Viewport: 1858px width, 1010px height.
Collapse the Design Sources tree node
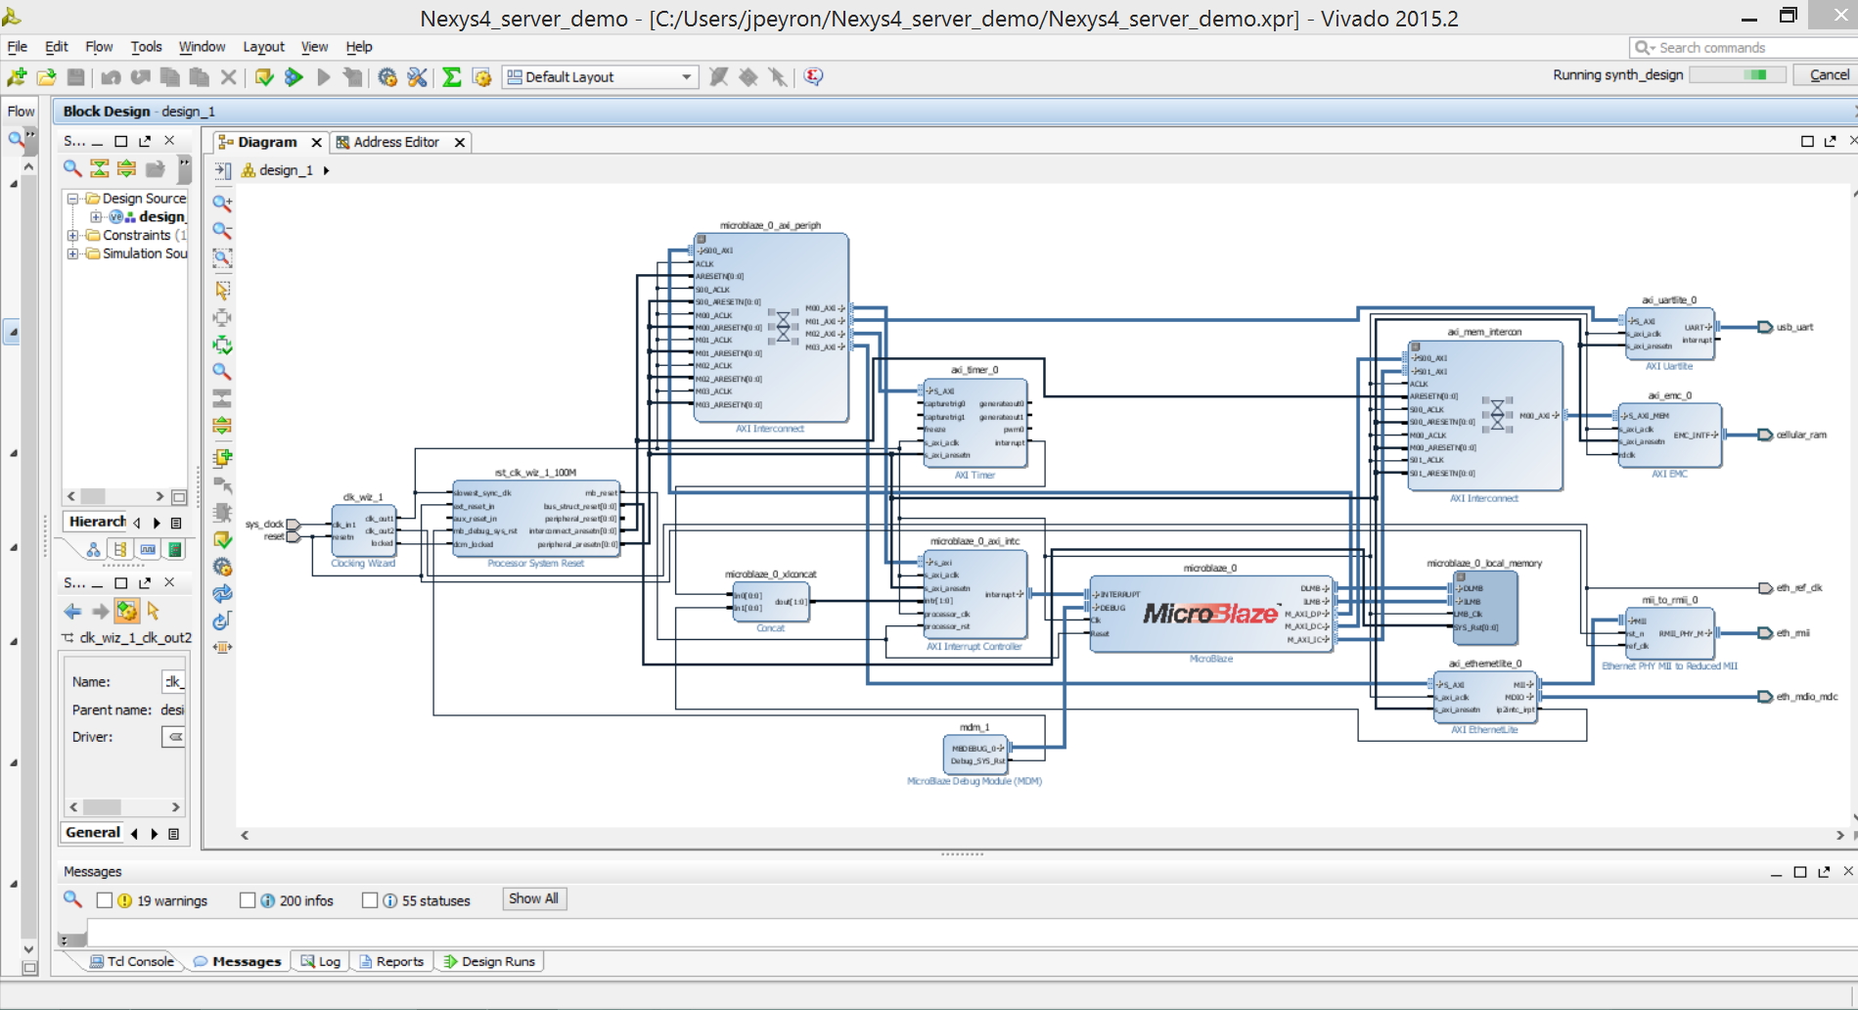(72, 199)
